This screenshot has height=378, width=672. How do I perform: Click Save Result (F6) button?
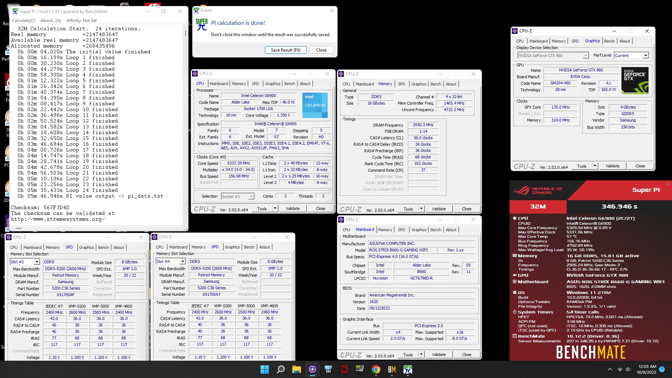(286, 50)
